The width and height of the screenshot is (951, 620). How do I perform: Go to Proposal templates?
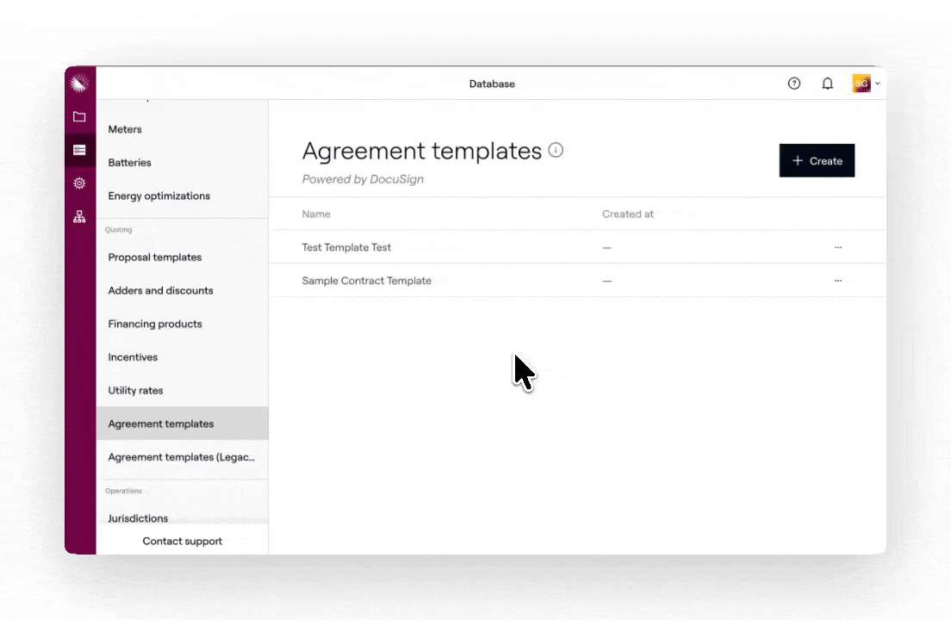[x=155, y=257]
